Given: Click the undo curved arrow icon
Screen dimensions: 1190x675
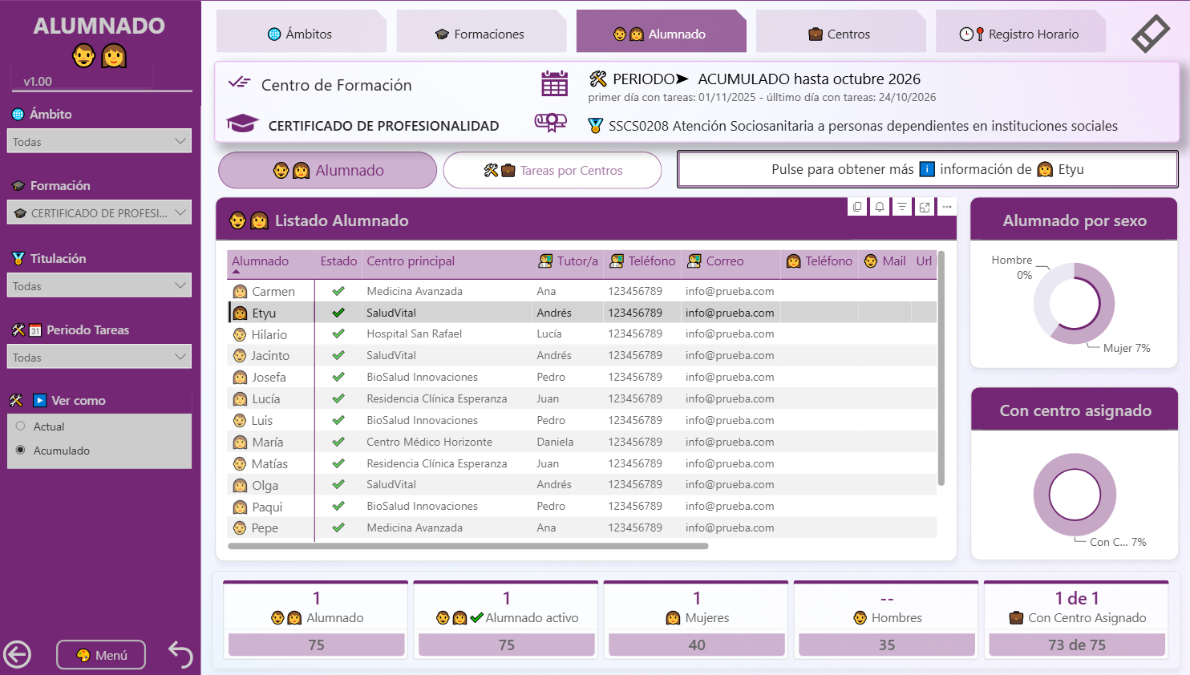Looking at the screenshot, I should (x=180, y=655).
